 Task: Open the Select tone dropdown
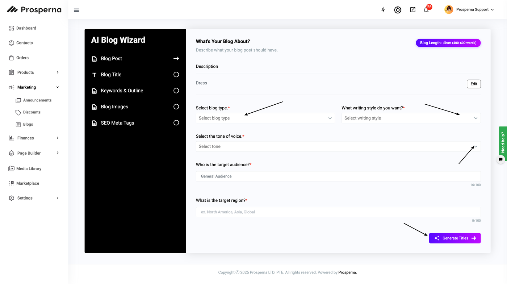click(338, 146)
